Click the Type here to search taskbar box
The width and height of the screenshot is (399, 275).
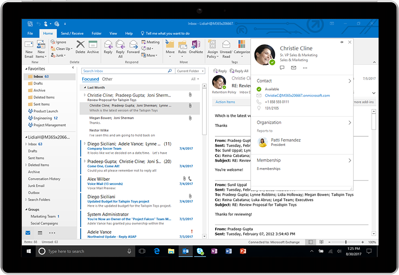[85, 251]
